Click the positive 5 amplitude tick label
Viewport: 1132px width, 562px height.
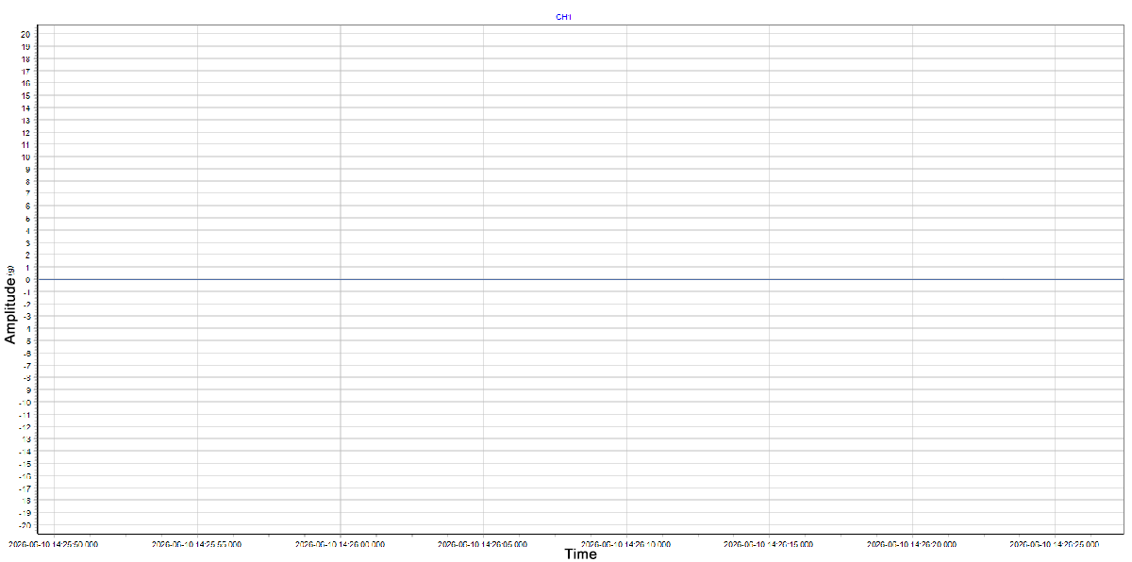point(28,218)
